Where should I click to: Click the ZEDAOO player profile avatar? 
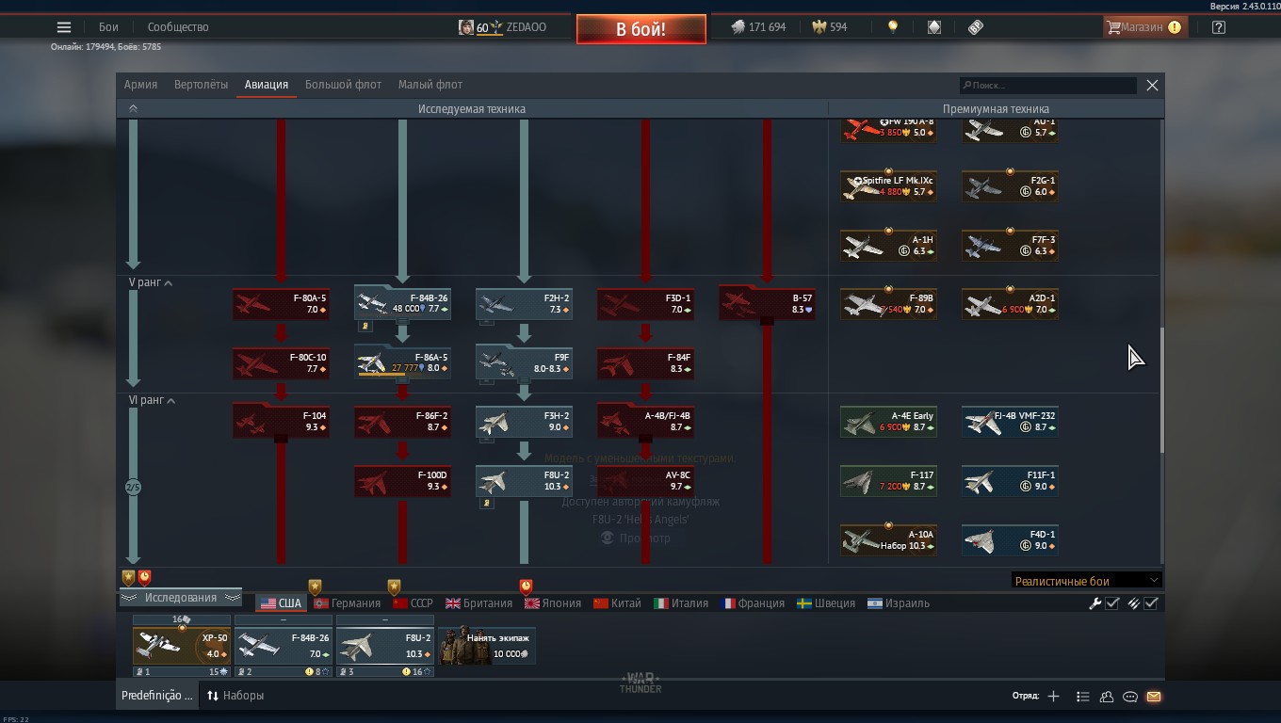click(466, 27)
